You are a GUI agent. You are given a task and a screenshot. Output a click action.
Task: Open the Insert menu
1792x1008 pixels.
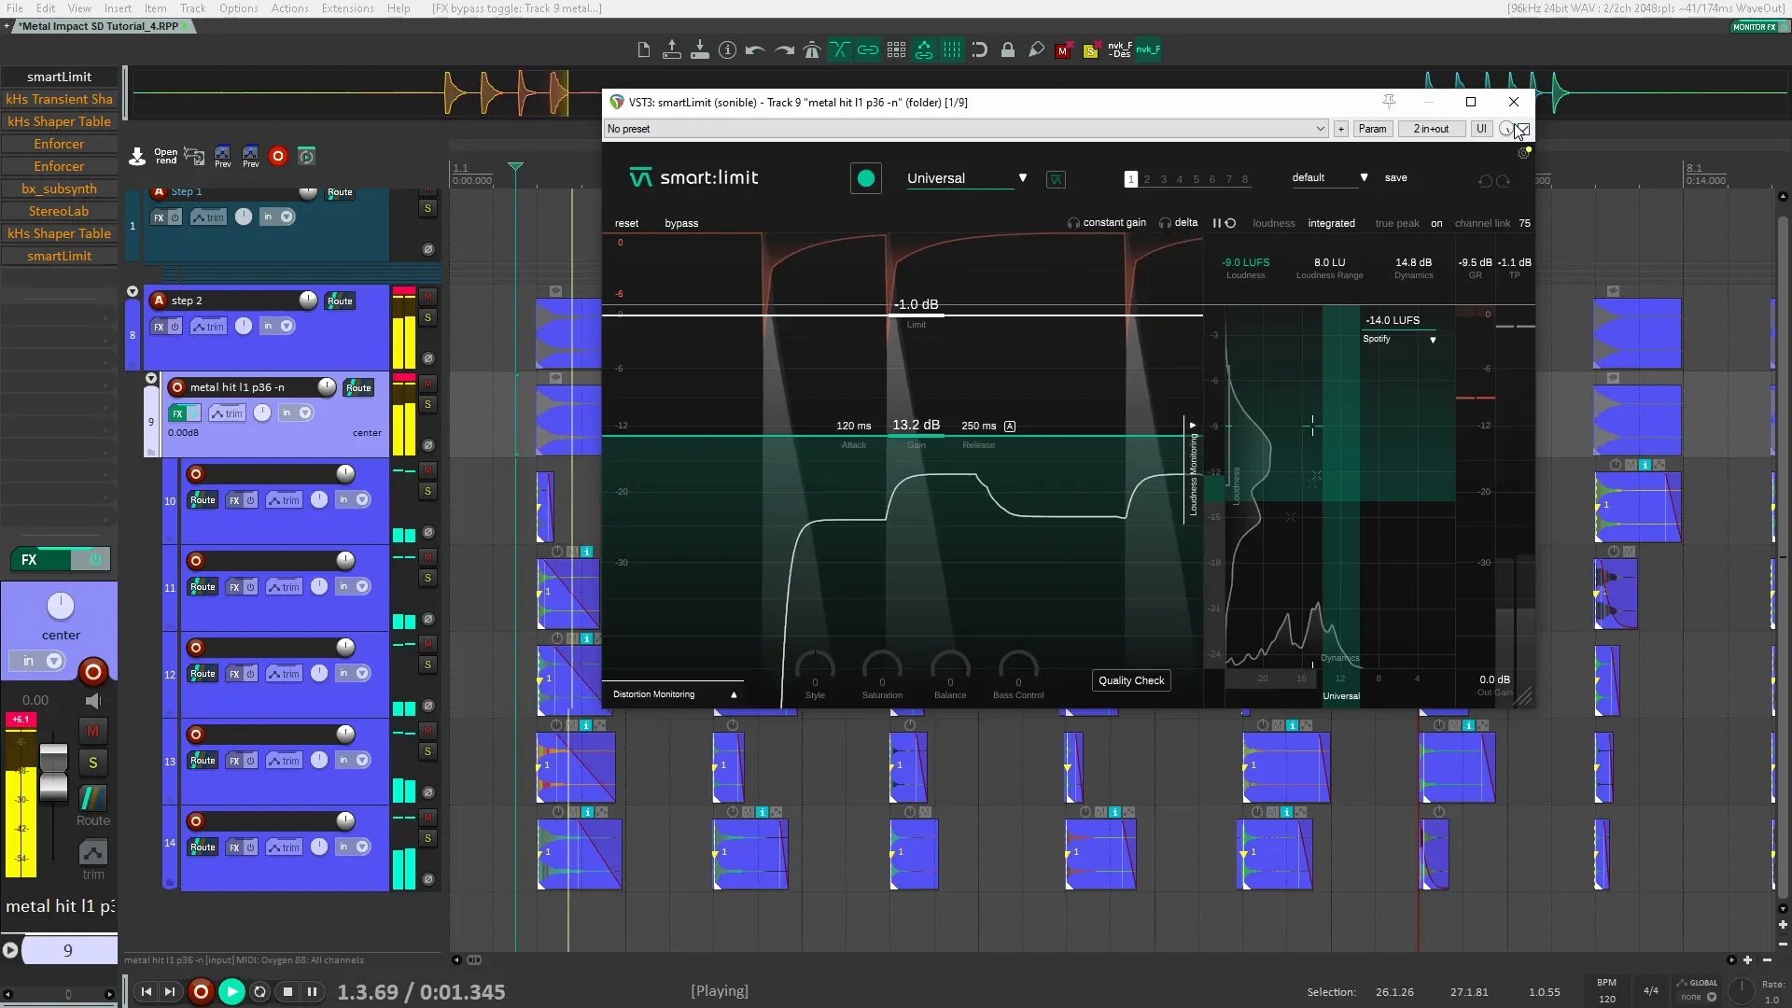coord(118,8)
